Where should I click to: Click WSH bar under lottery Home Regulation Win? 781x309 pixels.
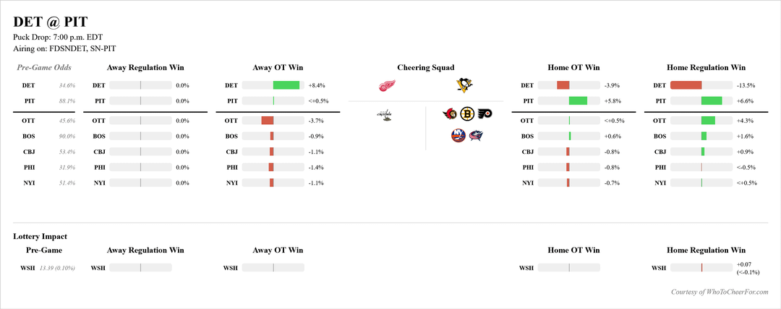tap(701, 268)
